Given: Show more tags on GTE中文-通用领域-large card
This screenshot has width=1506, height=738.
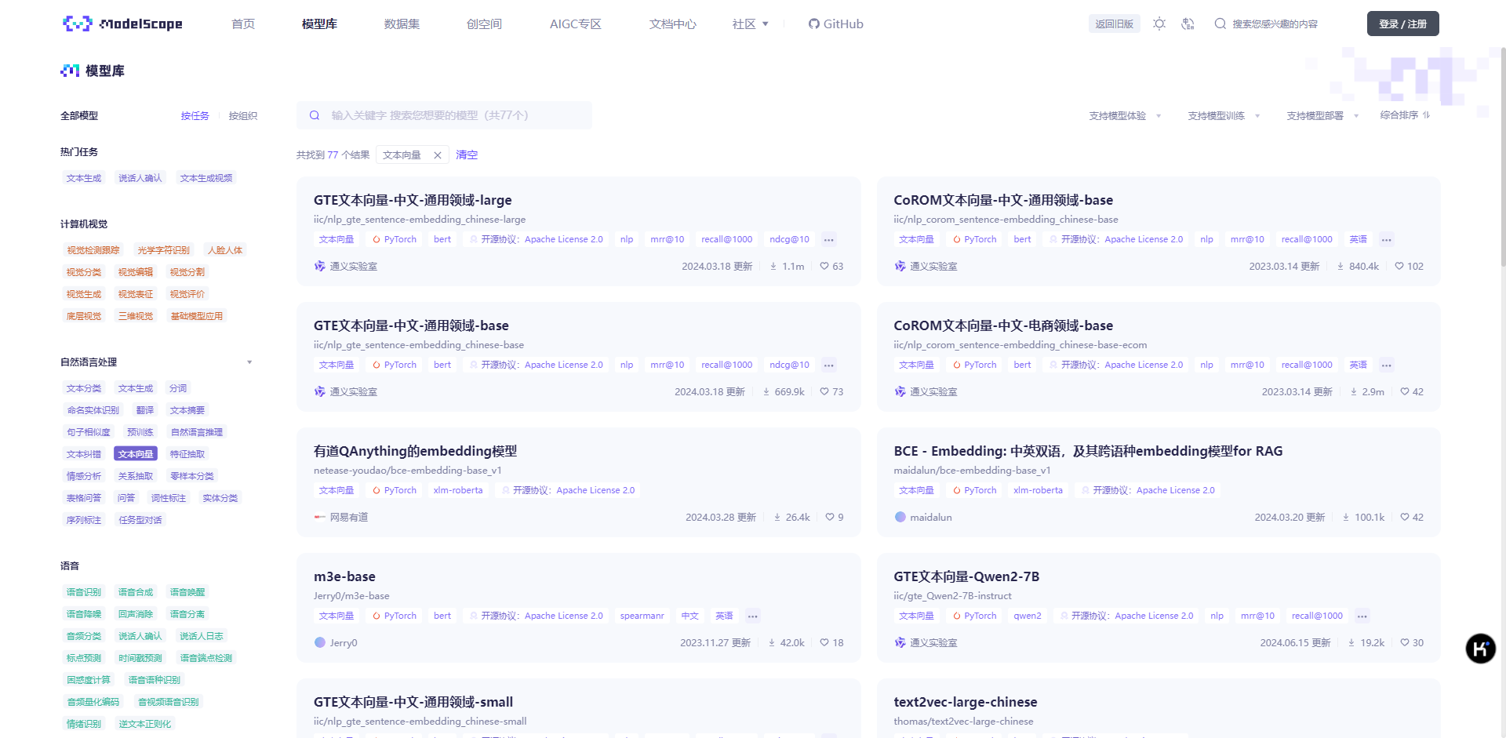Looking at the screenshot, I should [x=829, y=240].
